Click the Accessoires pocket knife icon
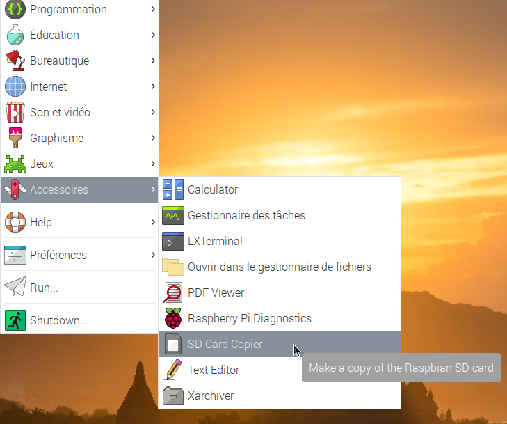Screen dimensions: 507x424 pos(15,189)
